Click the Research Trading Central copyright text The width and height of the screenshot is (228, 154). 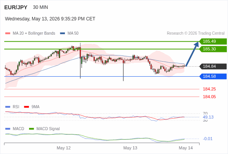tap(196, 33)
